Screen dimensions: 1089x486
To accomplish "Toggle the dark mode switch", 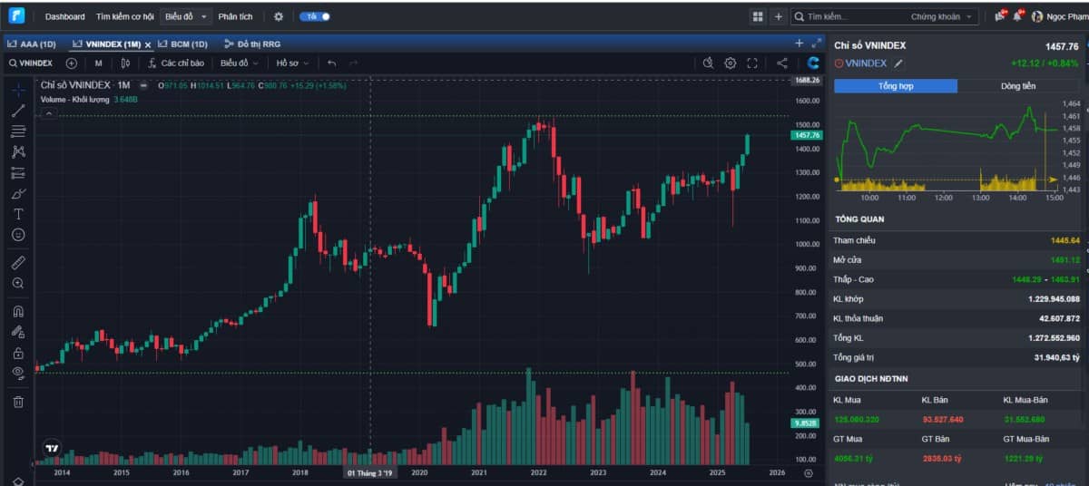I will 315,16.
